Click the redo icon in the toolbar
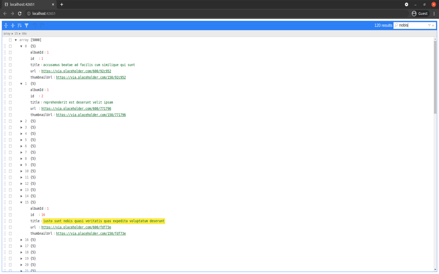This screenshot has width=439, height=274. tap(41, 25)
